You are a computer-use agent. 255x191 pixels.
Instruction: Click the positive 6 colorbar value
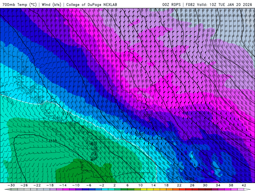coord(127,185)
